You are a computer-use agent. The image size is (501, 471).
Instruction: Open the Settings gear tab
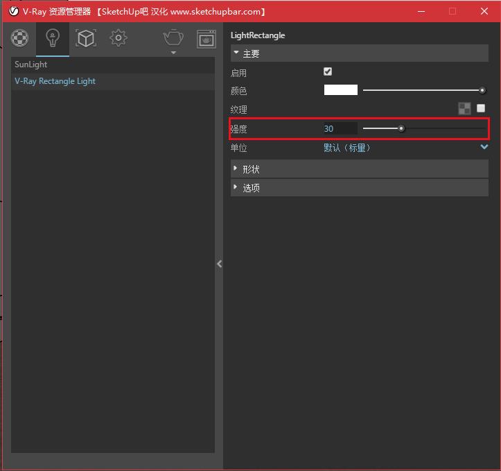[x=118, y=38]
